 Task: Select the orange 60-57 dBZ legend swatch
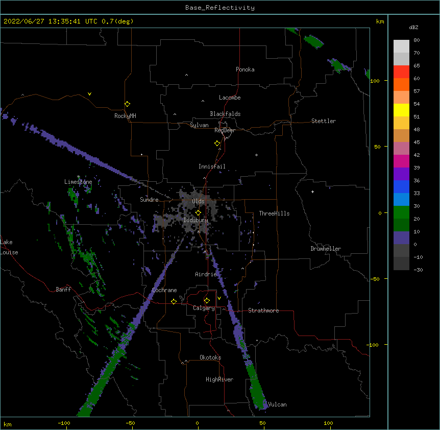pyautogui.click(x=401, y=84)
